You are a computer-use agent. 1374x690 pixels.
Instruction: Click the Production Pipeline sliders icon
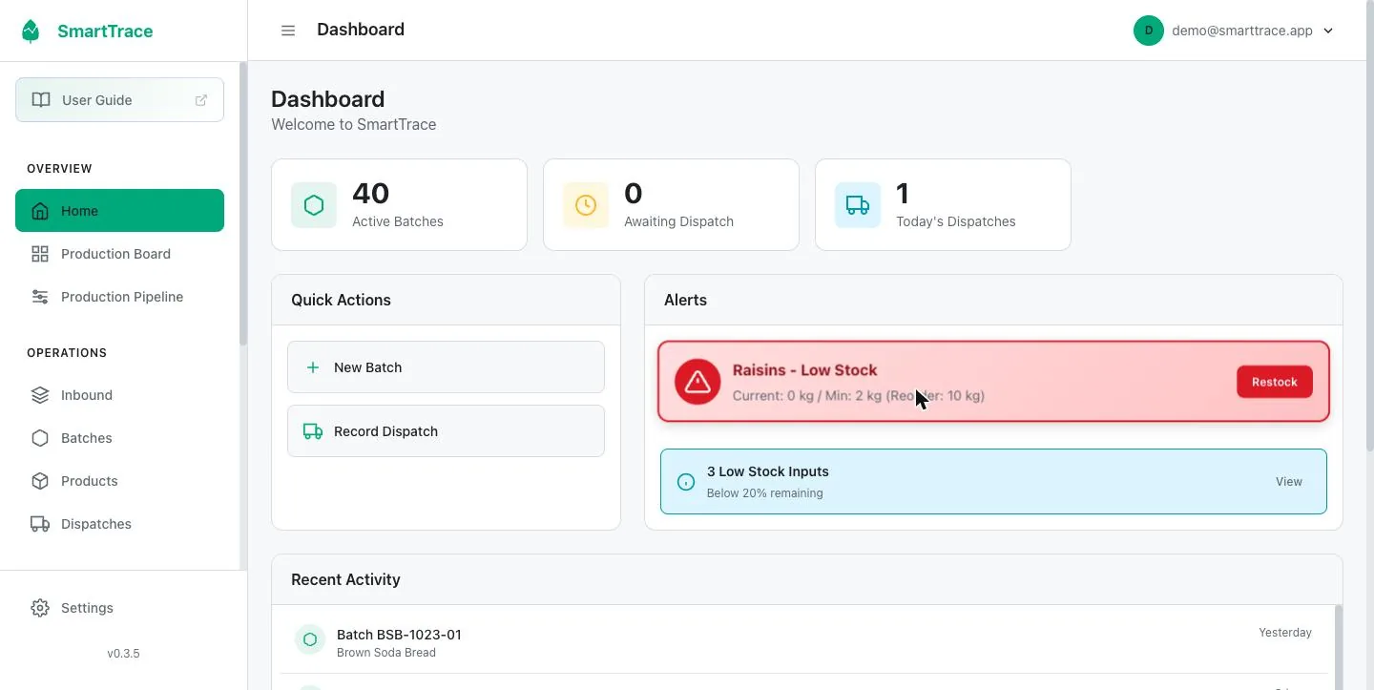(40, 297)
